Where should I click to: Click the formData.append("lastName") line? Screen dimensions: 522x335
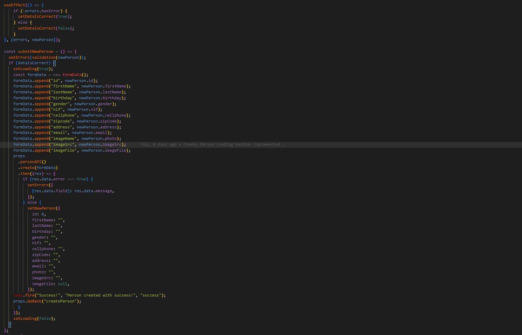(x=70, y=92)
